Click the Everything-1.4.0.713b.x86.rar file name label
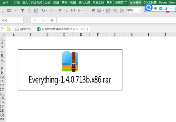Image resolution: width=176 pixels, height=122 pixels. pos(70,80)
